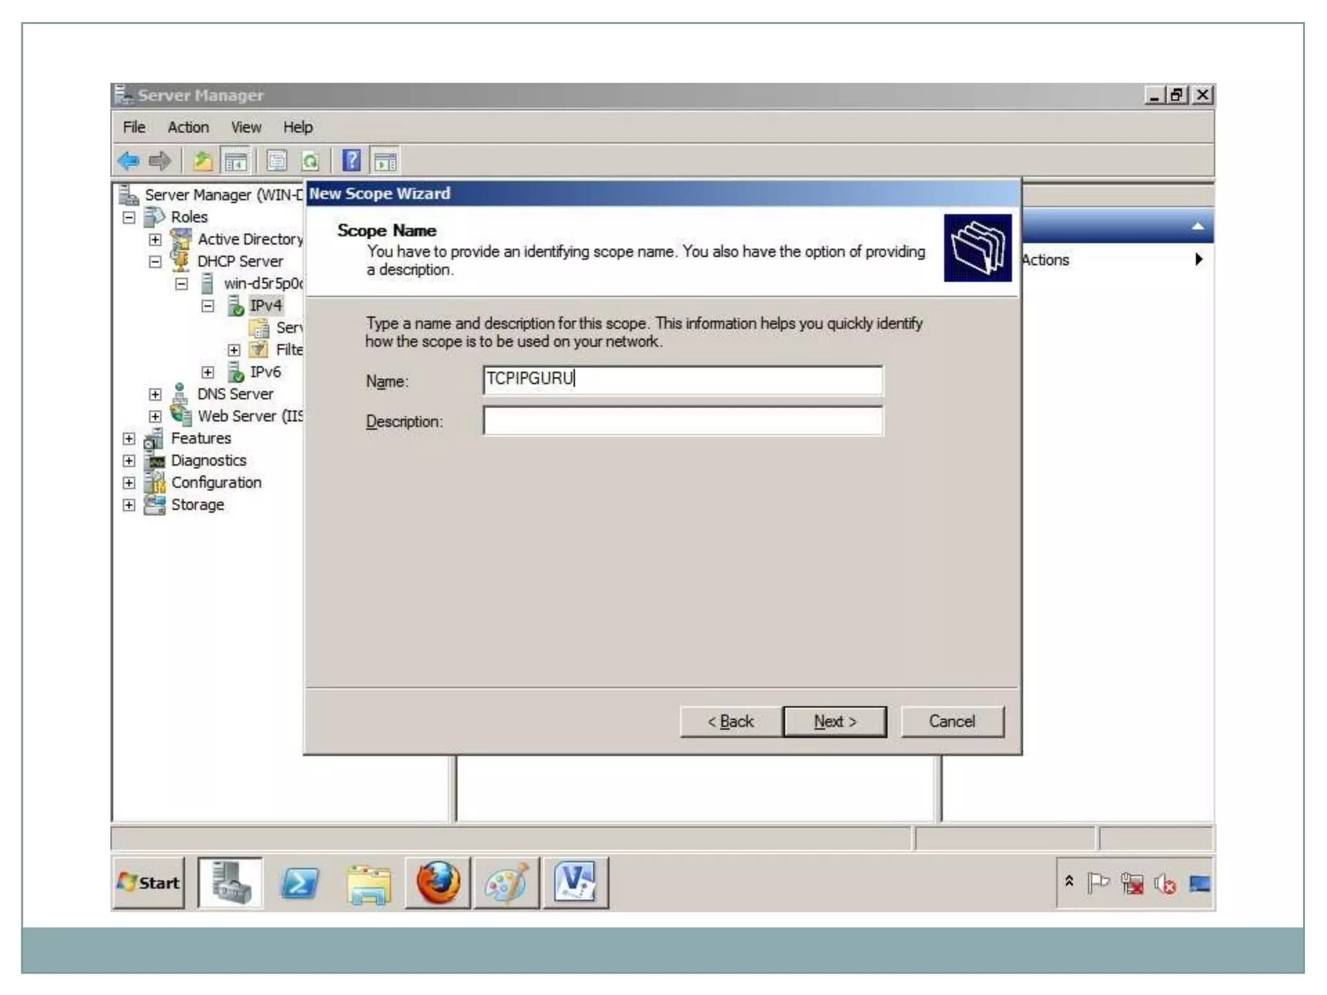This screenshot has width=1327, height=995.
Task: Click the scope Name input field
Action: (683, 380)
